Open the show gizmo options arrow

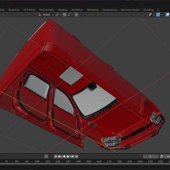click(x=162, y=14)
